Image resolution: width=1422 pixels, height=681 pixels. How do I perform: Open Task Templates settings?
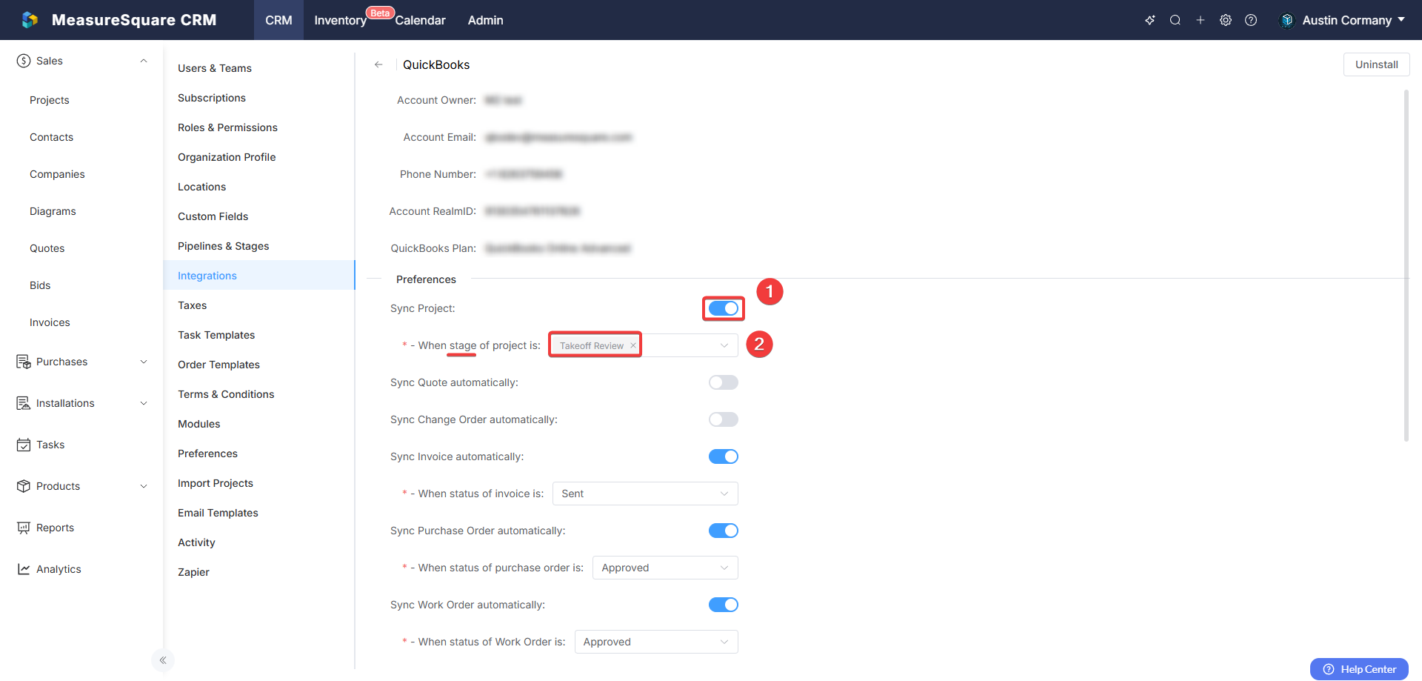(216, 335)
